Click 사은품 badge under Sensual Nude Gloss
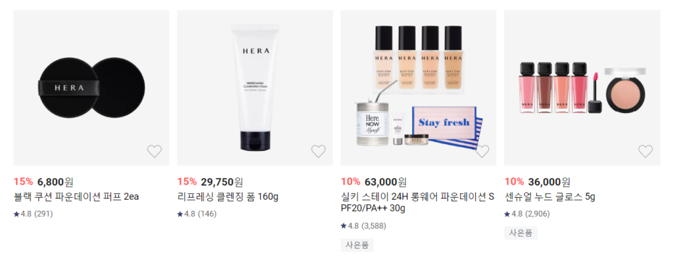This screenshot has height=268, width=673. point(521,233)
